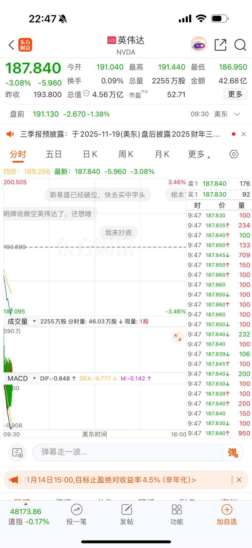The width and height of the screenshot is (252, 548).
Task: Tap the DEA:-0.777 indicator value
Action: 98,379
